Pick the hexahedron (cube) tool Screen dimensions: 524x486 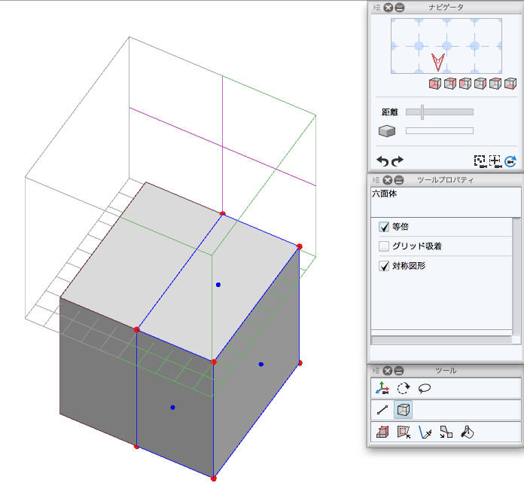404,411
